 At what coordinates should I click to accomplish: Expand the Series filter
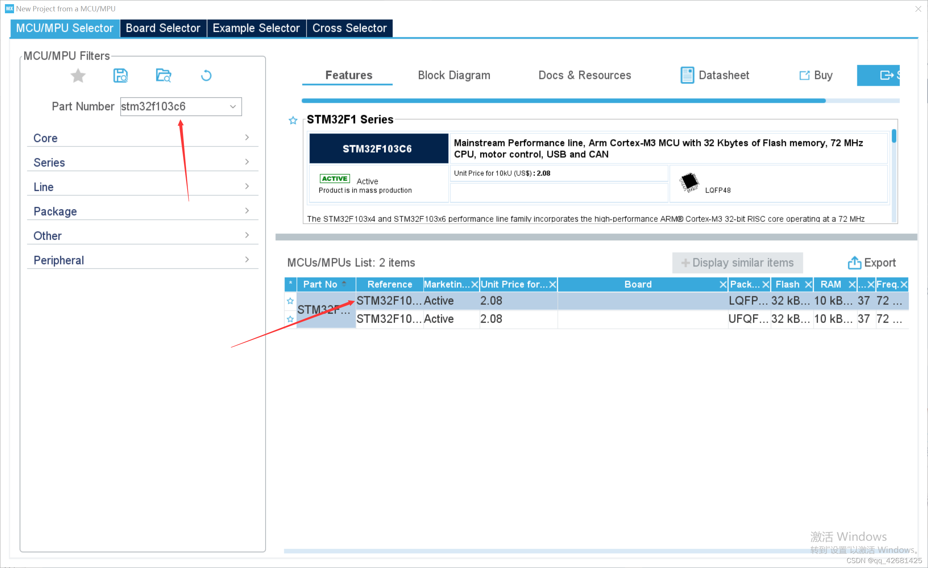click(x=142, y=162)
